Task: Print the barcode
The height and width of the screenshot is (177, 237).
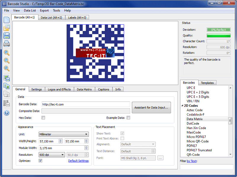Action: tap(7, 44)
